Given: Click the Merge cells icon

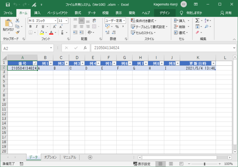Looking at the screenshot, I should tap(94, 26).
